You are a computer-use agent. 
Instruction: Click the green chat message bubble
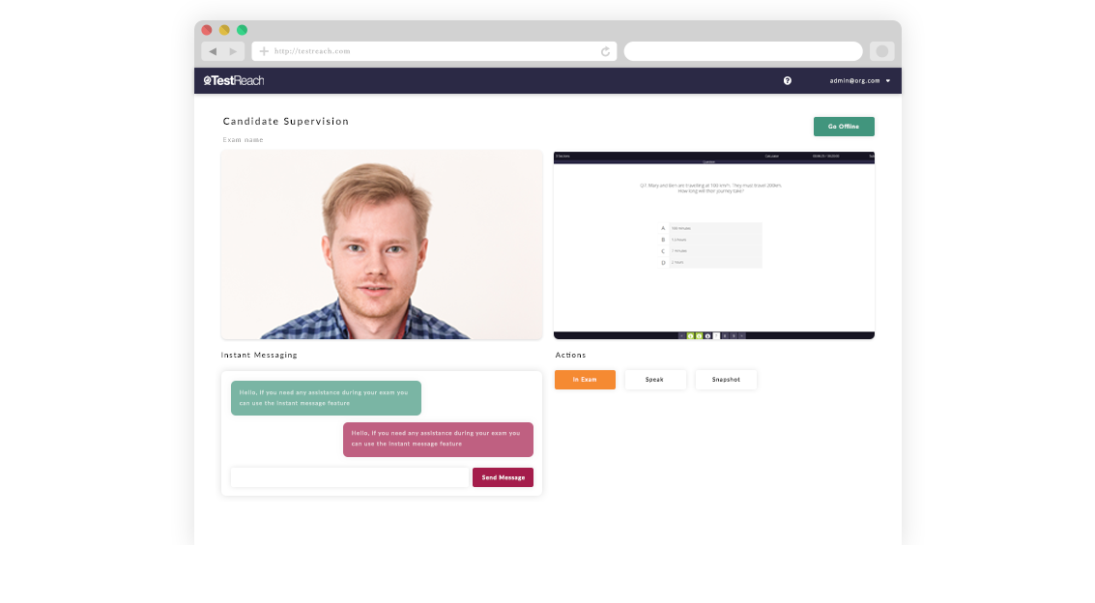coord(326,398)
